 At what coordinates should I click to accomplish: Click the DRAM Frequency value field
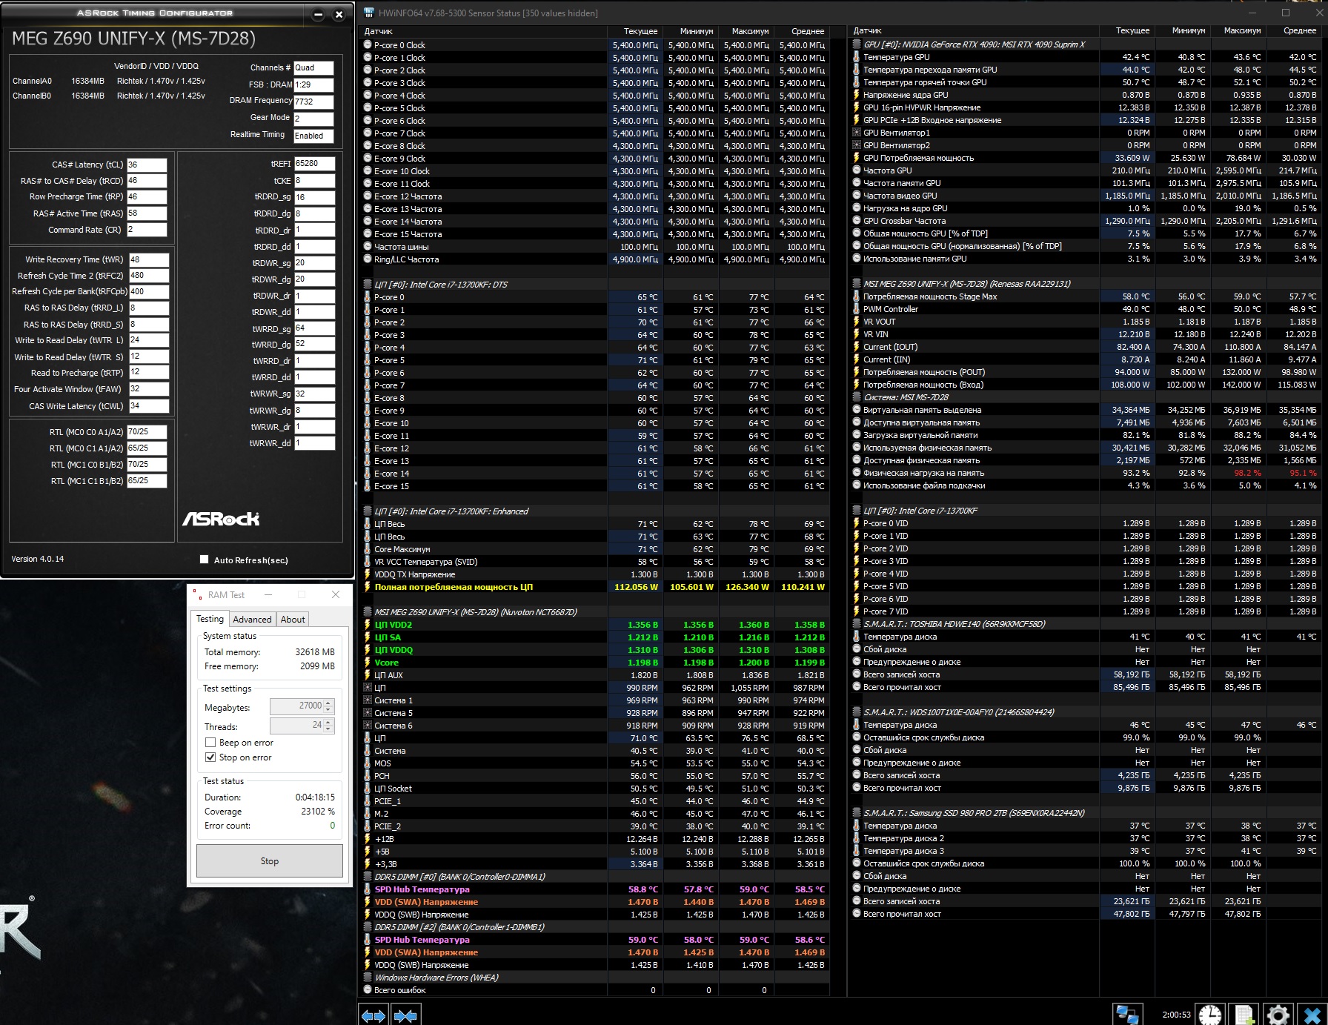(x=313, y=102)
